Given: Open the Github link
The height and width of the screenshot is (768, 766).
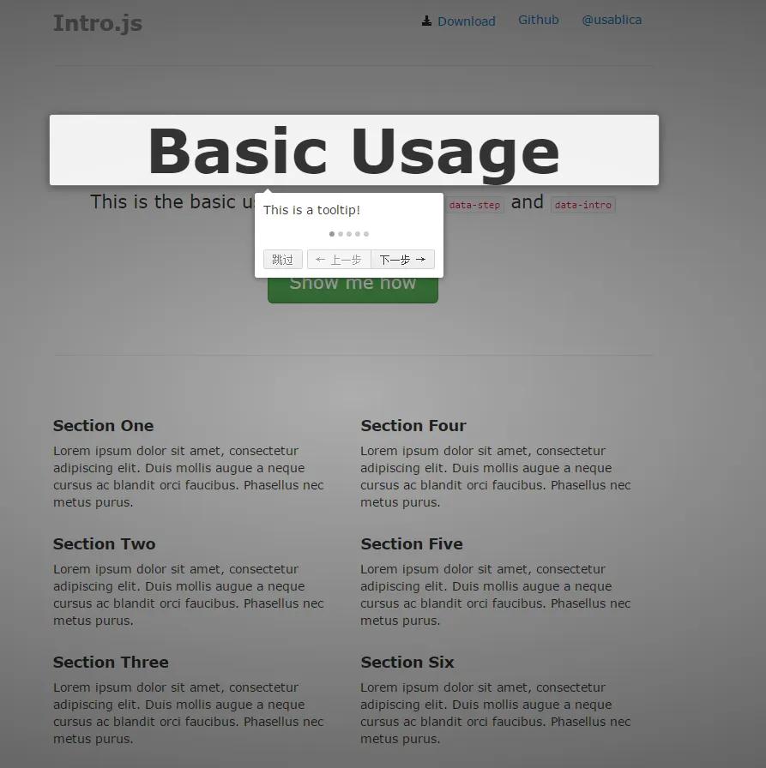Looking at the screenshot, I should coord(538,20).
